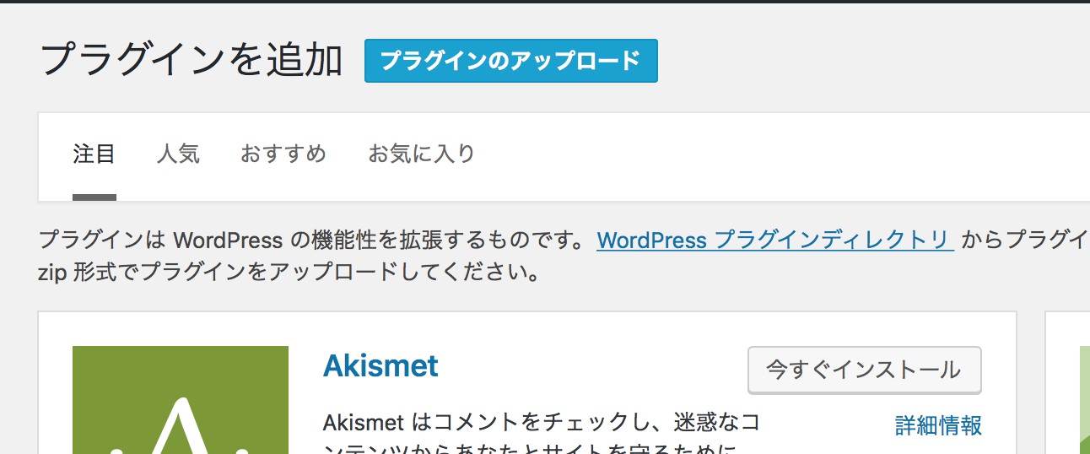Open the お気に入り tab
The width and height of the screenshot is (1090, 454).
click(421, 154)
